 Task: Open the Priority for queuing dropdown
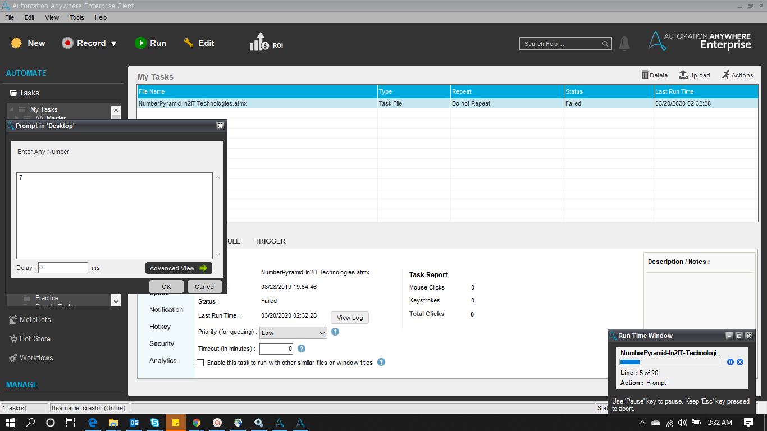coord(293,333)
